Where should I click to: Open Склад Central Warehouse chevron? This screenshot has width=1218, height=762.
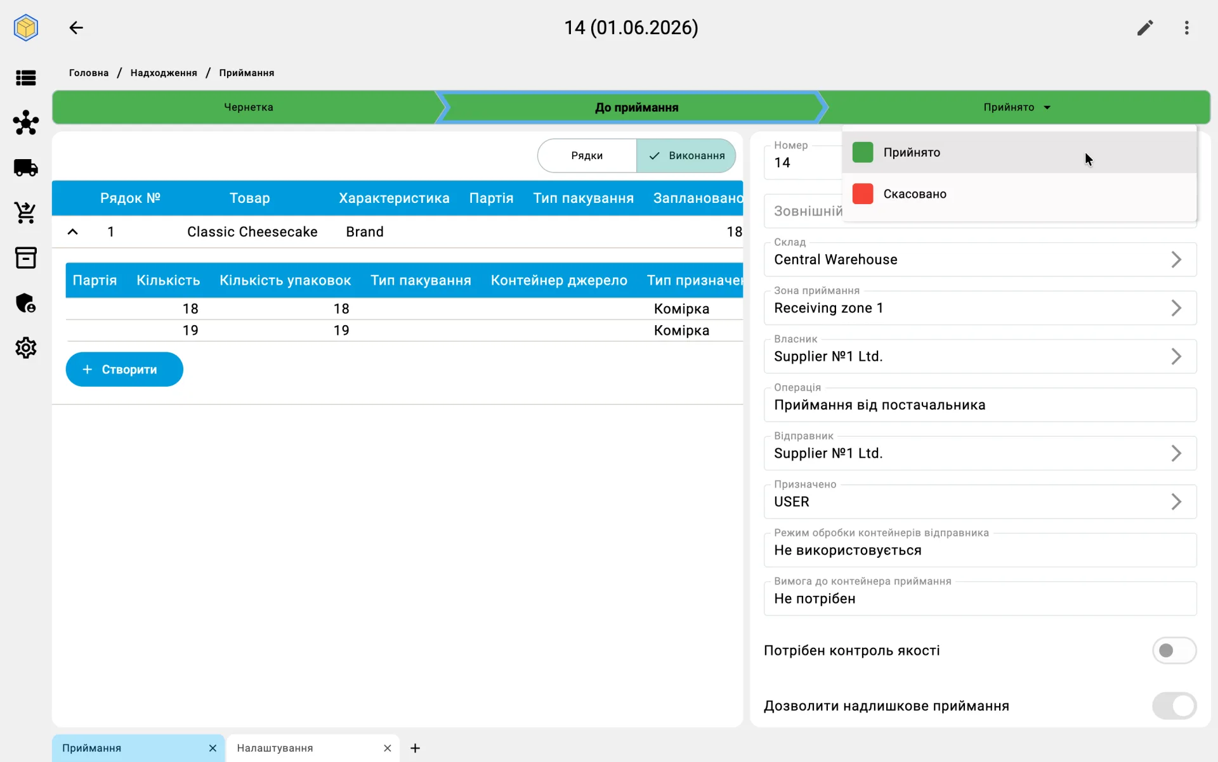[1176, 259]
